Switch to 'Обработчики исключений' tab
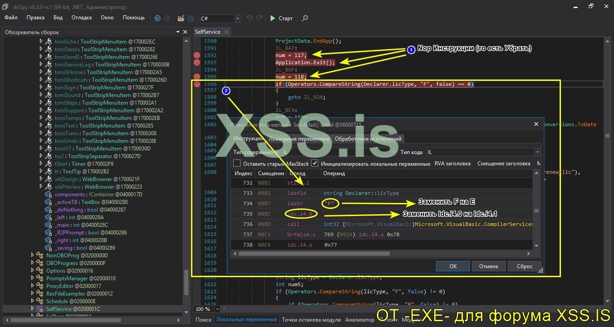Screen dimensions: 614x327 368,139
